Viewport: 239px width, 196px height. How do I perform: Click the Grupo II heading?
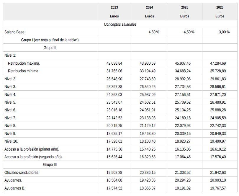click(x=50, y=48)
